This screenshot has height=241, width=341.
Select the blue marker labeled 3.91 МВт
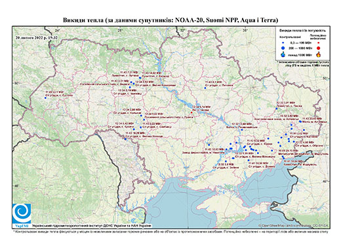click(277, 109)
